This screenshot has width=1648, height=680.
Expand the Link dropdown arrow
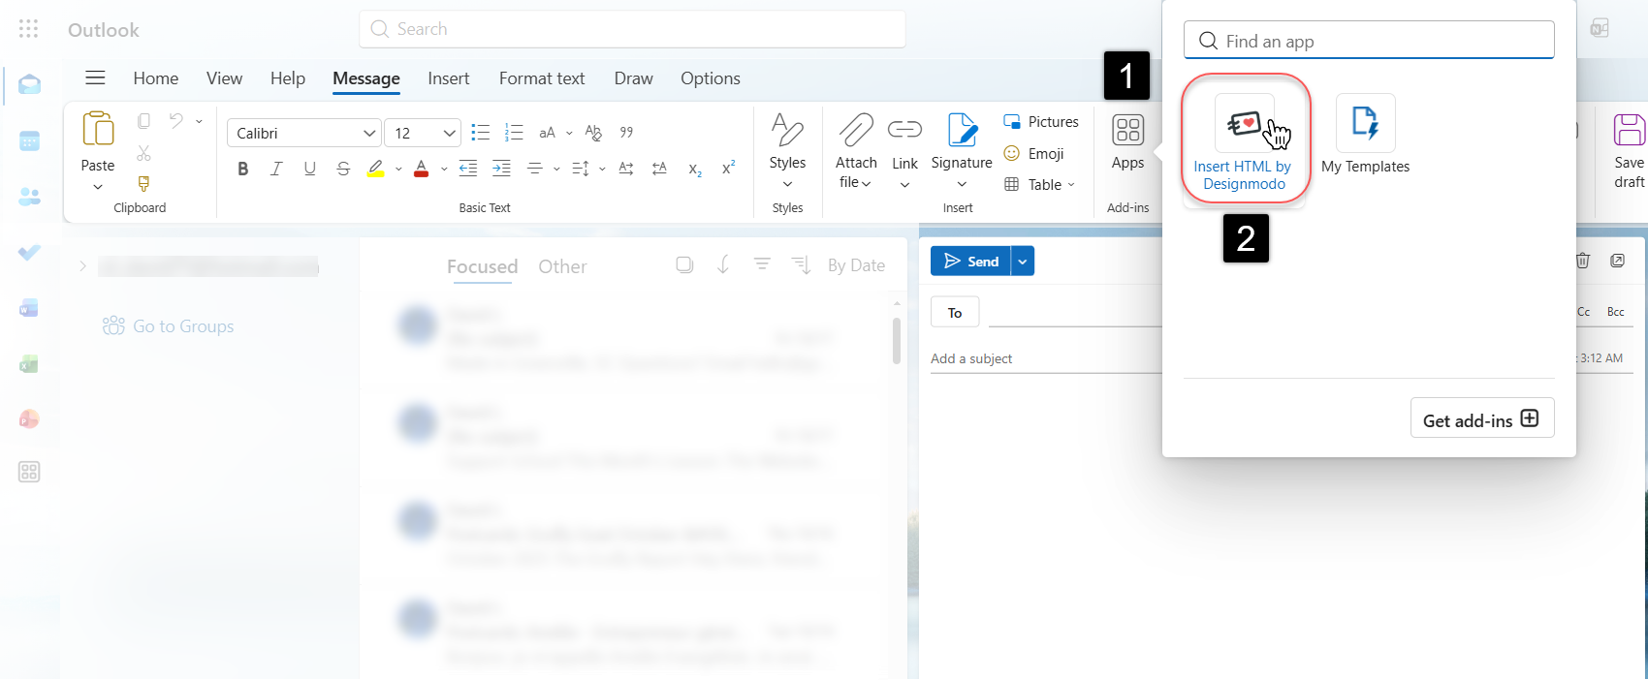point(904,185)
